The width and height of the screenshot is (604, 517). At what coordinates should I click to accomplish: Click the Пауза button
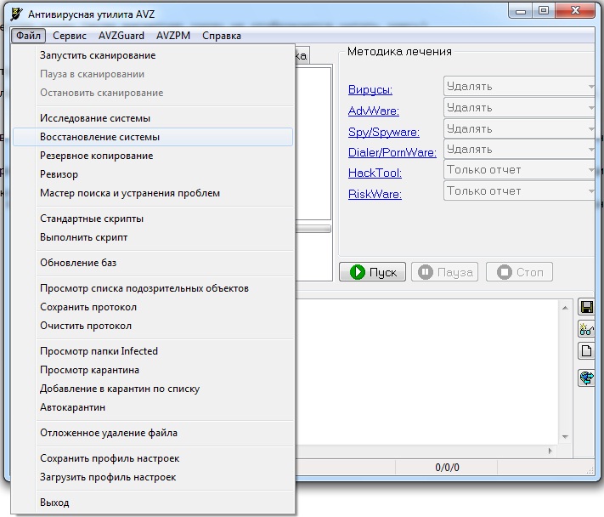(445, 272)
